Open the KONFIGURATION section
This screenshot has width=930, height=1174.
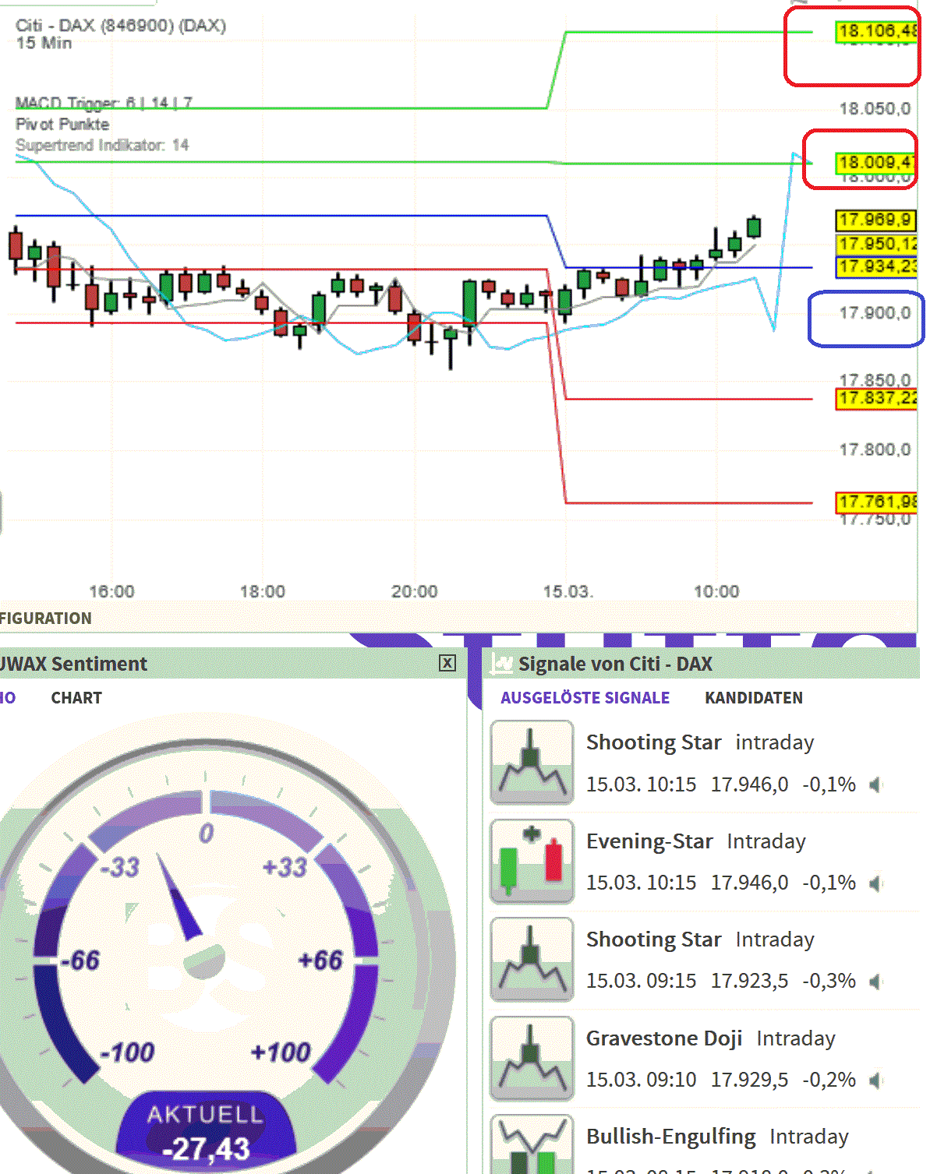pos(43,618)
